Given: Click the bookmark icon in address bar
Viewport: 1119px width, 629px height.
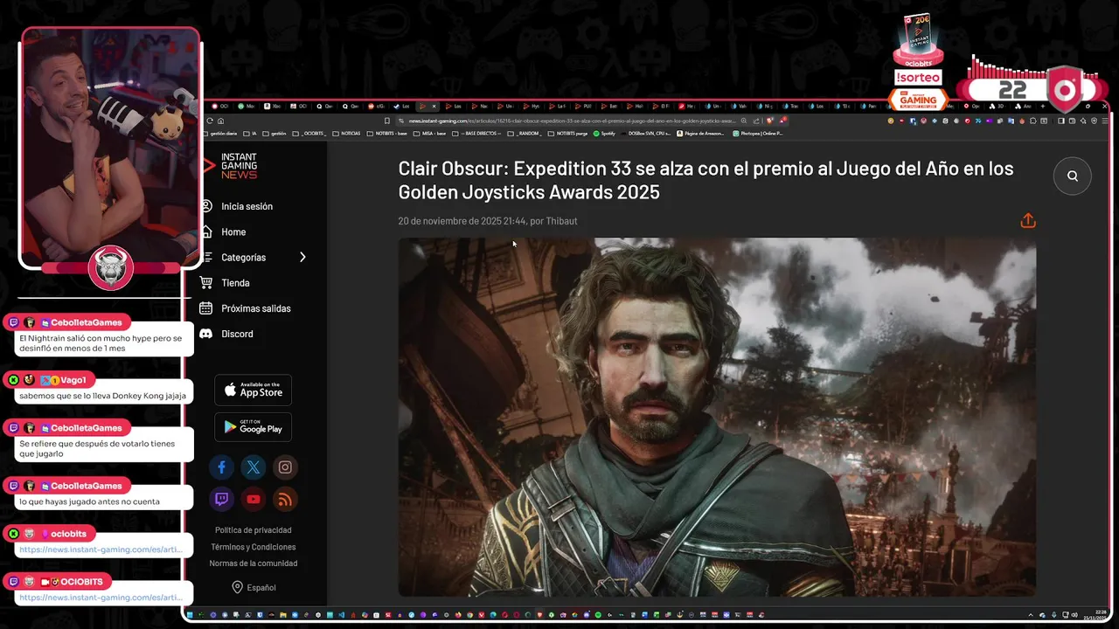Looking at the screenshot, I should tap(386, 121).
